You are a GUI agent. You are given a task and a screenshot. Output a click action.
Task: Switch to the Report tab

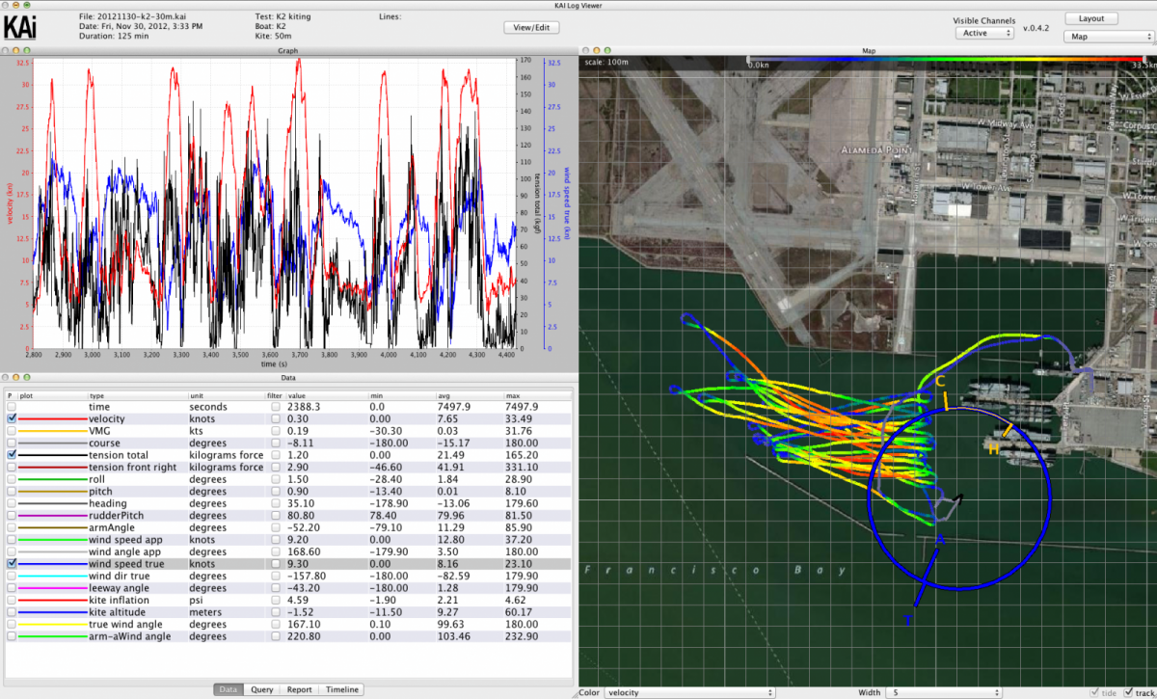pyautogui.click(x=299, y=689)
